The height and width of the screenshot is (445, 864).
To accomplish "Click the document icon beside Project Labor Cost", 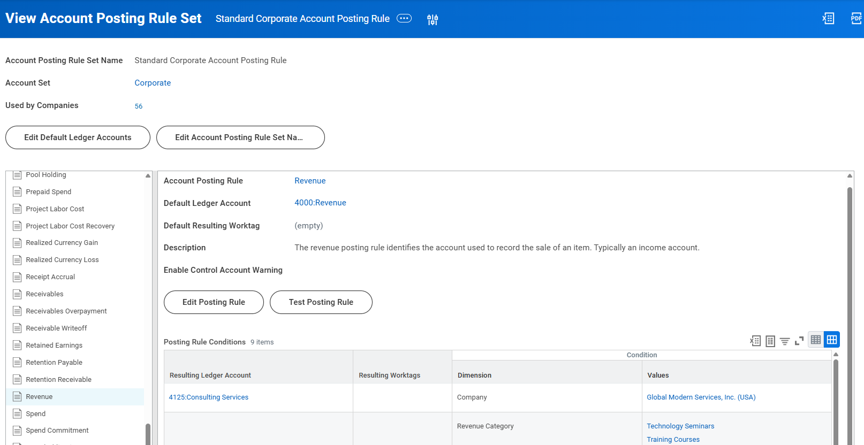I will point(17,209).
